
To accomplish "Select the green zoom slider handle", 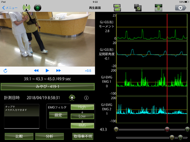I will tap(180, 137).
